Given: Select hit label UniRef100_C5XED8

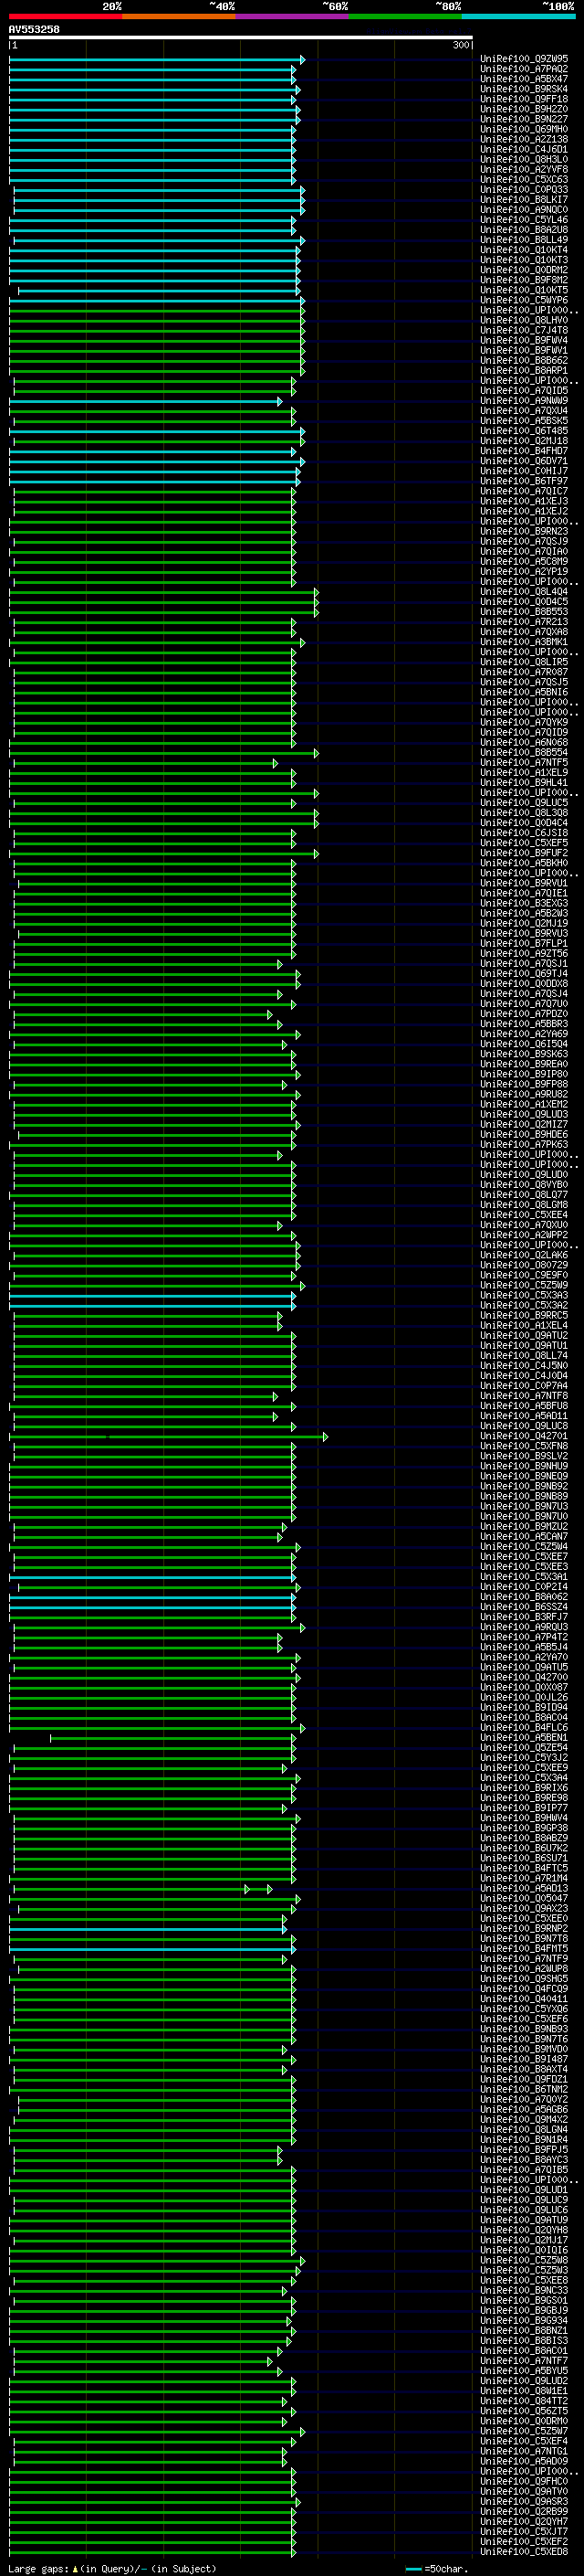Looking at the screenshot, I should pos(524,2551).
